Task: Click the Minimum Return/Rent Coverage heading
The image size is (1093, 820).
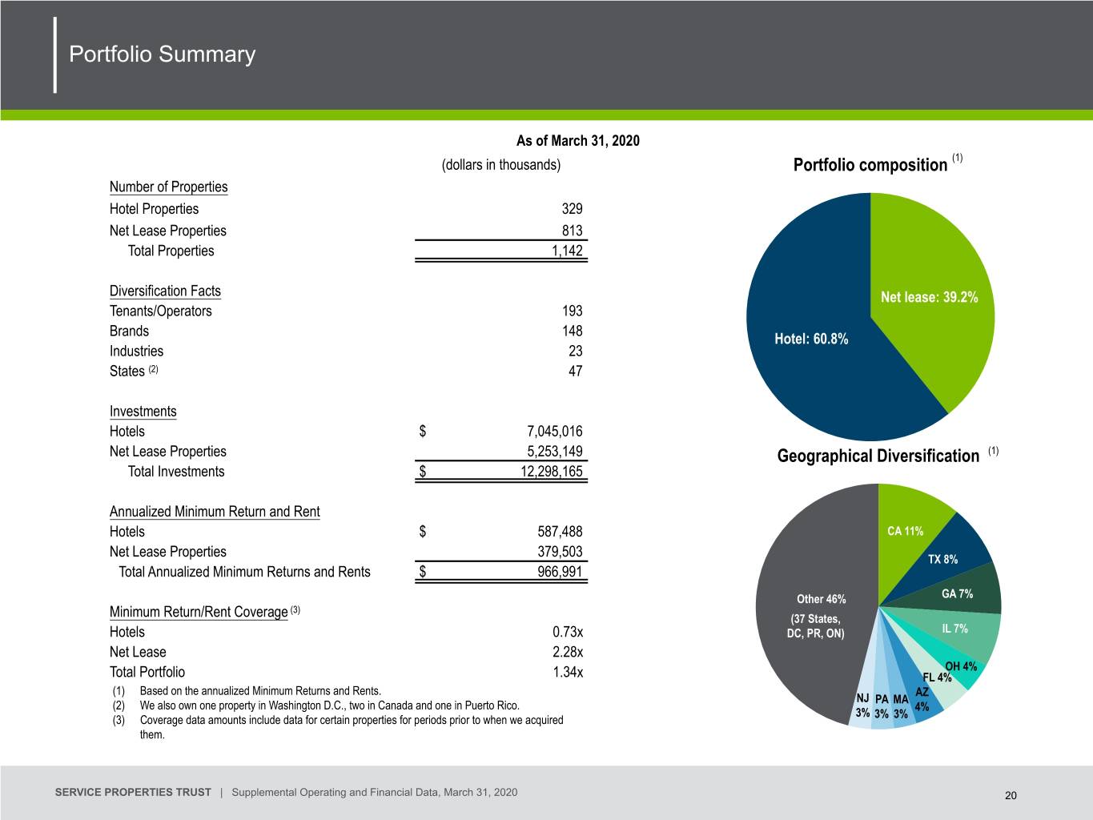Action: (x=199, y=612)
